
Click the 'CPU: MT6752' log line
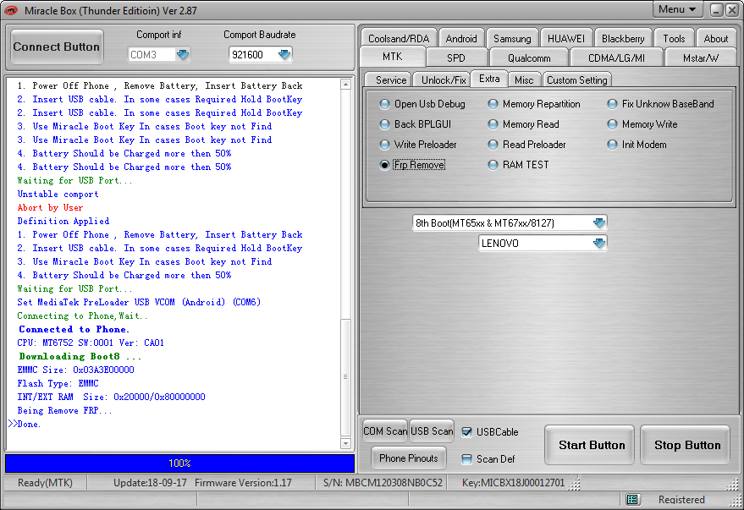point(91,343)
